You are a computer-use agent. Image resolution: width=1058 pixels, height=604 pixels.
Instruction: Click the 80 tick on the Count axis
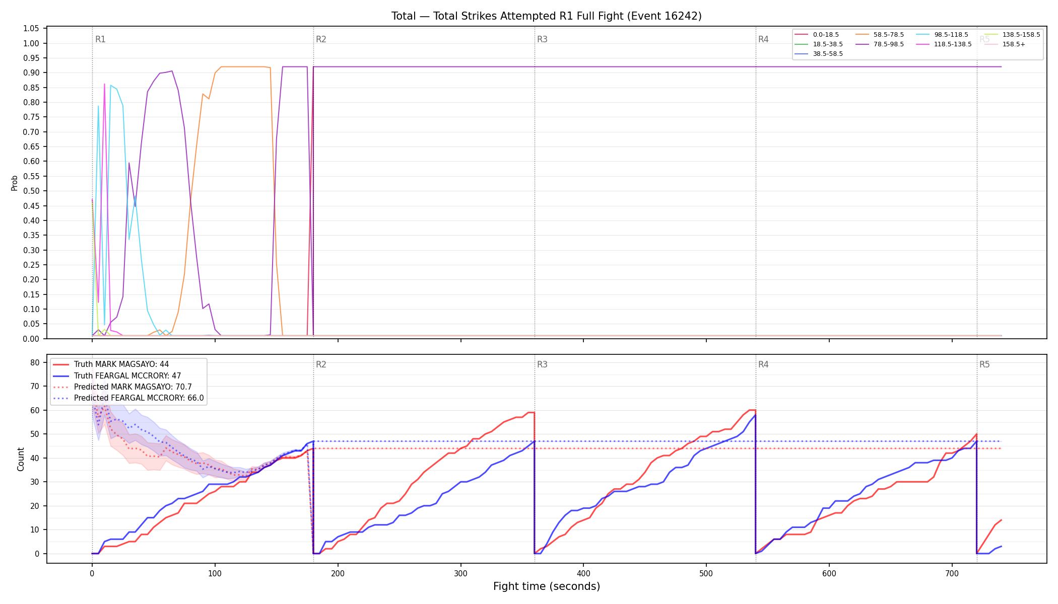(35, 362)
